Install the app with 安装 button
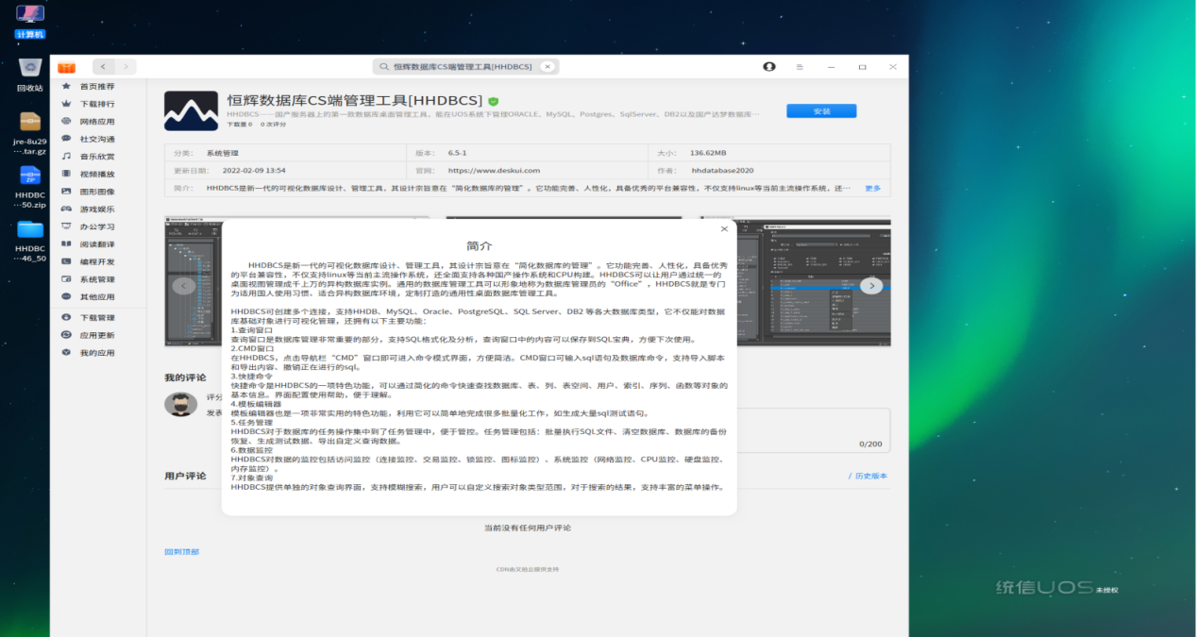The width and height of the screenshot is (1197, 637). pyautogui.click(x=821, y=110)
